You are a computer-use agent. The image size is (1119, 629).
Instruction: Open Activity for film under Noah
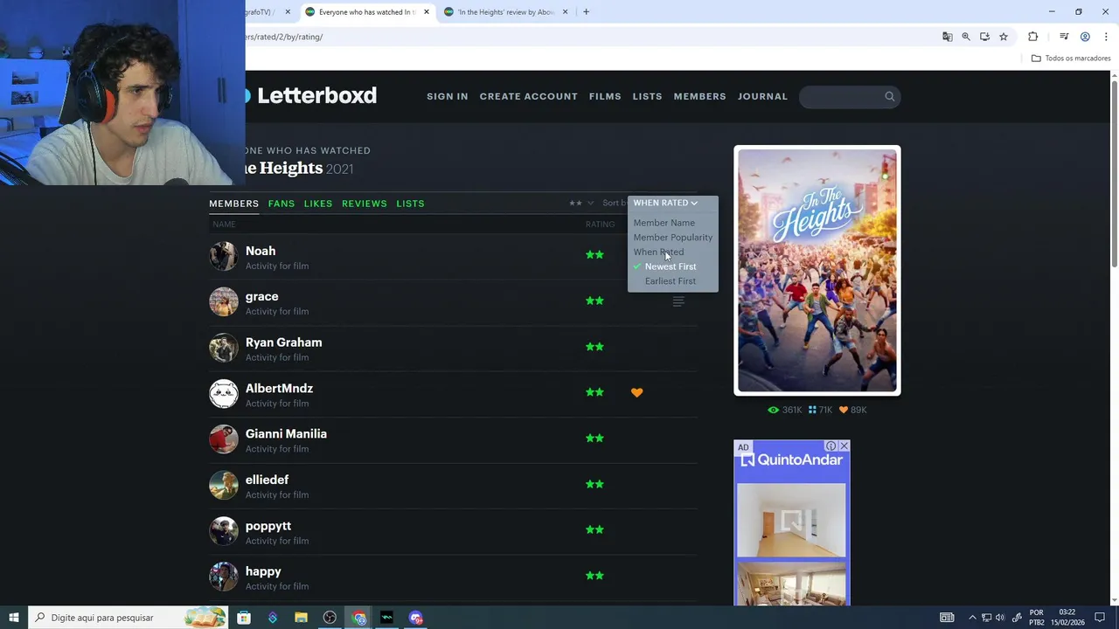[276, 266]
